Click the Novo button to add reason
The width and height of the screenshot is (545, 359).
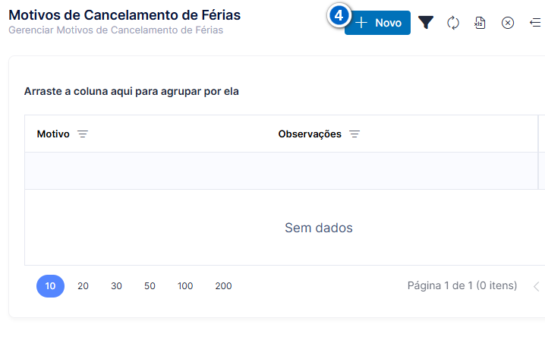377,23
